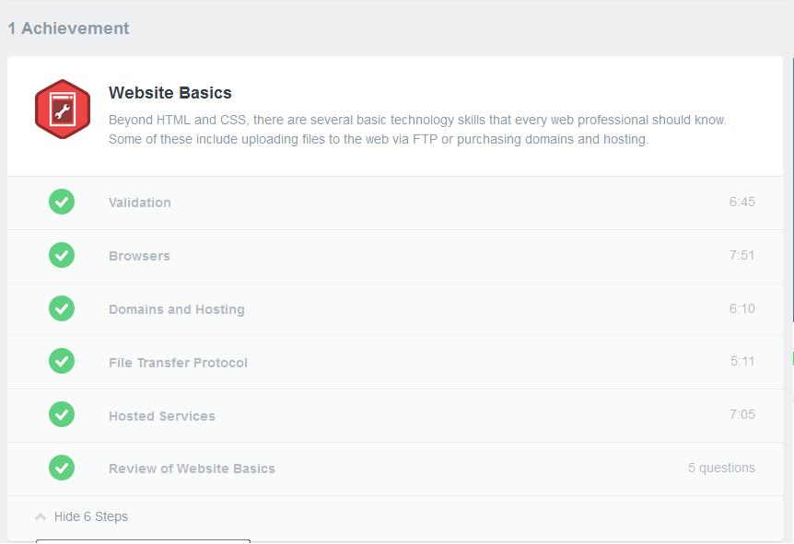Click the green checkmark beside Validation

(x=62, y=202)
